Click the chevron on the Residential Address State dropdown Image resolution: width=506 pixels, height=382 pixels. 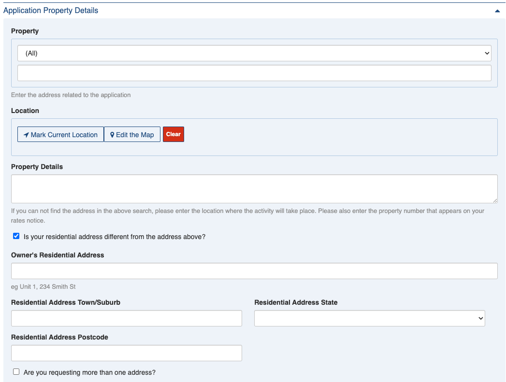coord(480,318)
